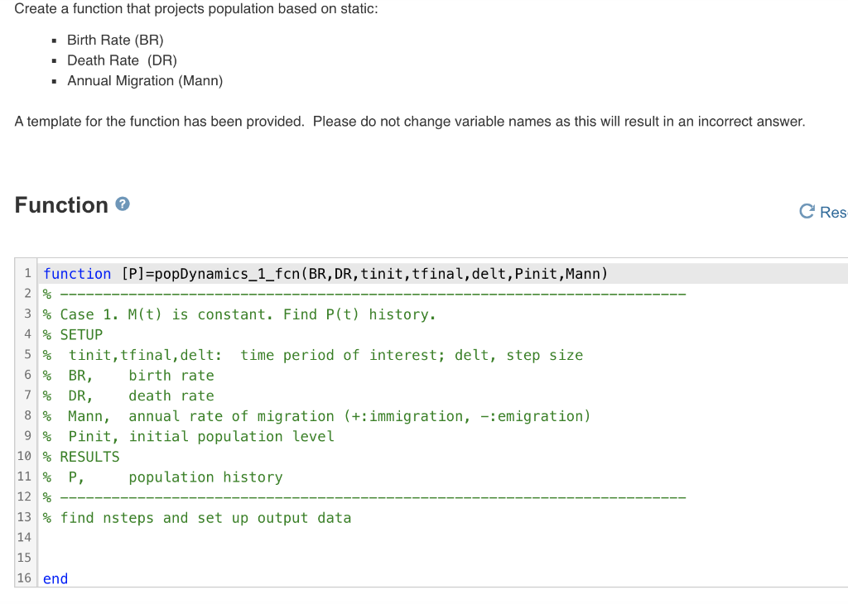This screenshot has height=604, width=848.
Task: Open the help tooltip beside Function heading
Action: [x=121, y=203]
